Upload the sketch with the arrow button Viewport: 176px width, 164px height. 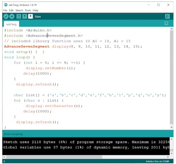(12, 16)
